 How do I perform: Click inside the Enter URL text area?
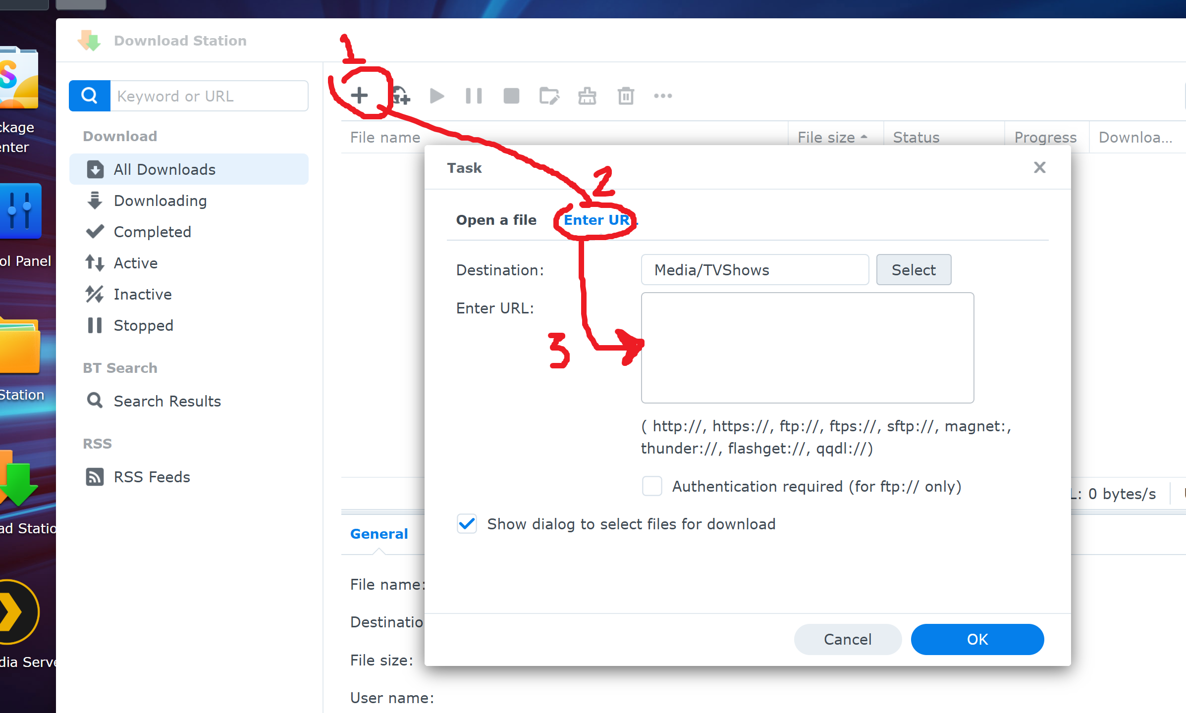808,348
